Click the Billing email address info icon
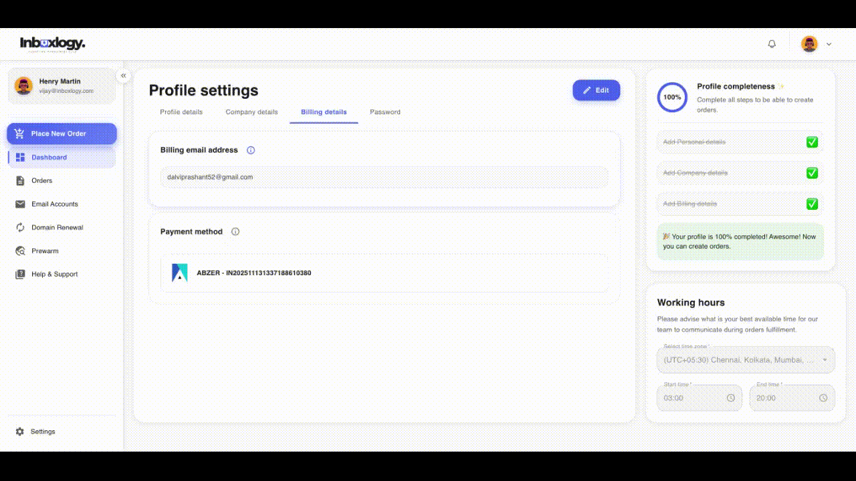The image size is (856, 481). (x=251, y=150)
